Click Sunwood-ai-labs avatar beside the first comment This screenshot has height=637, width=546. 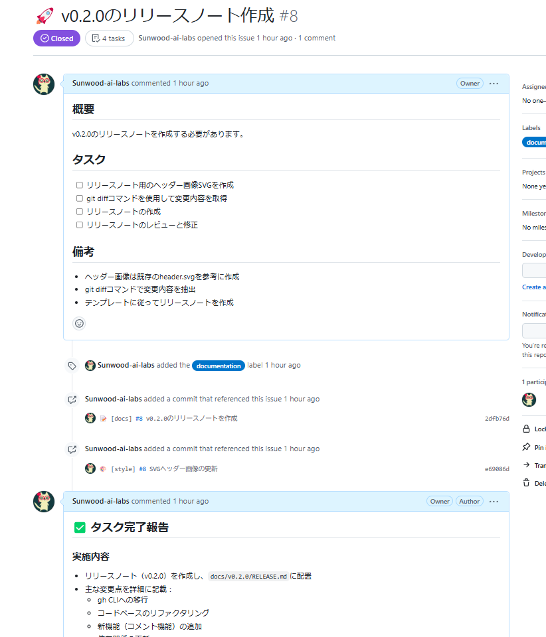[44, 84]
